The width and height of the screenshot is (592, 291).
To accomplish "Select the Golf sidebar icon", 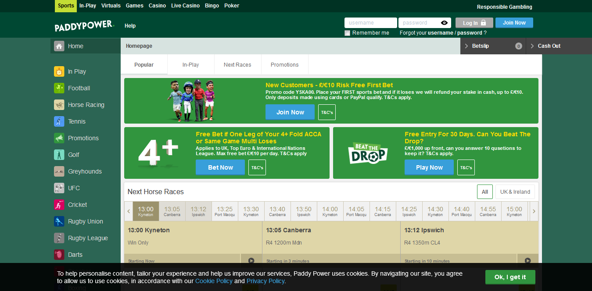I will coord(59,155).
